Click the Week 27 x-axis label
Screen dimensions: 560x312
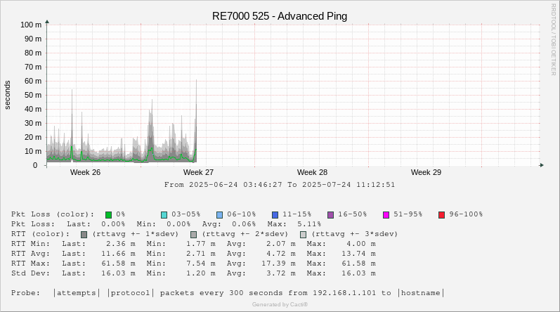[198, 172]
